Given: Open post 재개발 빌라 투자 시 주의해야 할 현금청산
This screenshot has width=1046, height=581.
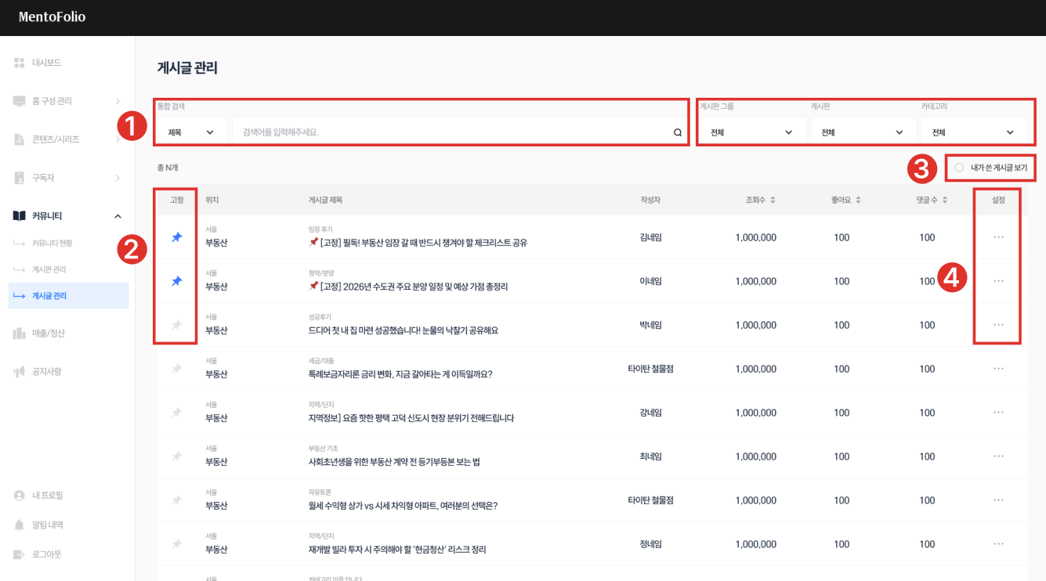Looking at the screenshot, I should 397,550.
